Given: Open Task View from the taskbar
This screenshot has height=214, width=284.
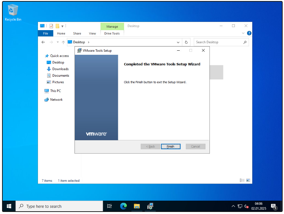Looking at the screenshot, I should coord(109,206).
